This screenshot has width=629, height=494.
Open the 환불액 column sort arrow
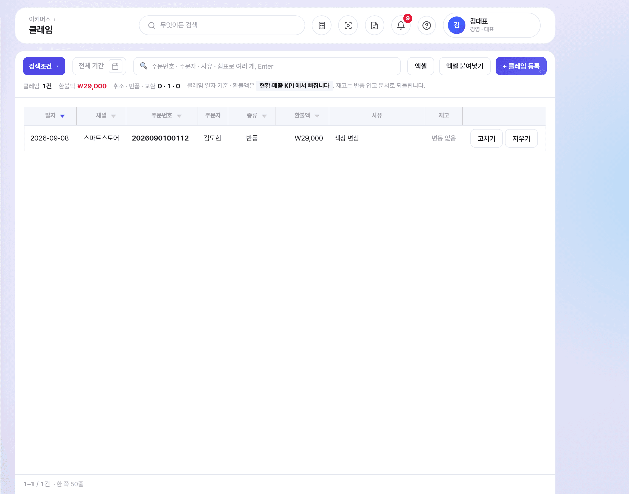click(x=317, y=116)
